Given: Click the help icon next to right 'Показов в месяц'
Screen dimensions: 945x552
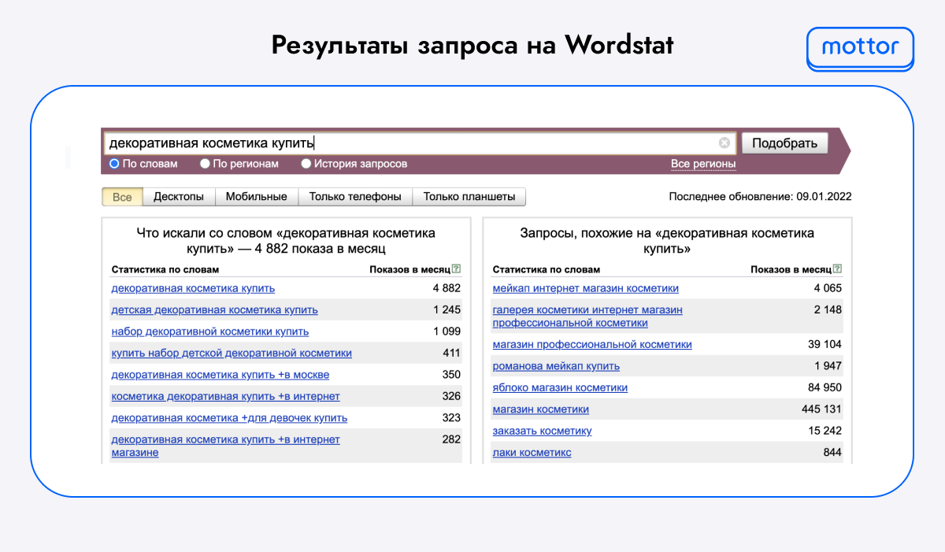Looking at the screenshot, I should [837, 269].
